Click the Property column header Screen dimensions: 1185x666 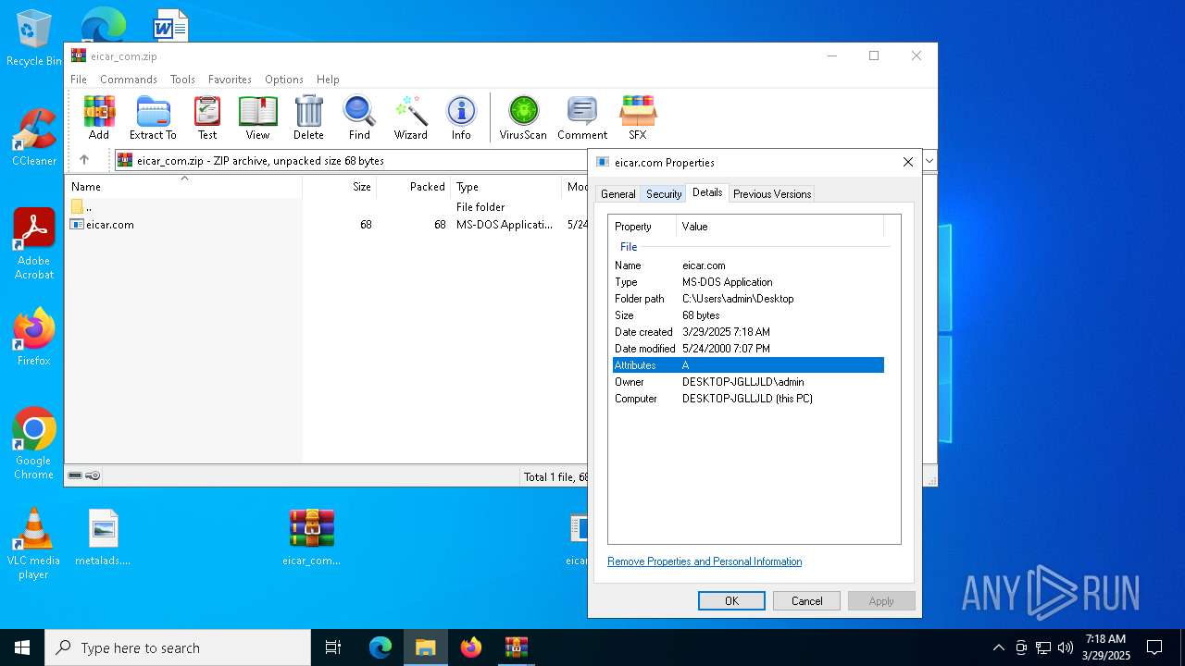[x=642, y=227]
